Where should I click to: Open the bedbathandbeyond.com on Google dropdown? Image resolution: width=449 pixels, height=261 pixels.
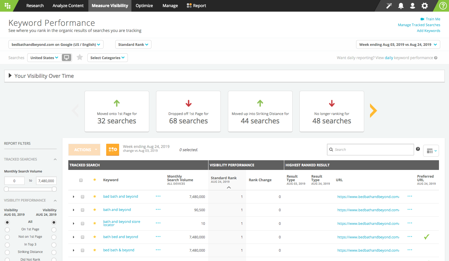click(x=56, y=45)
